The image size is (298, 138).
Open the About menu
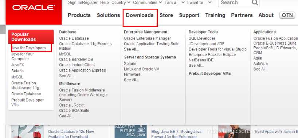coord(266,15)
